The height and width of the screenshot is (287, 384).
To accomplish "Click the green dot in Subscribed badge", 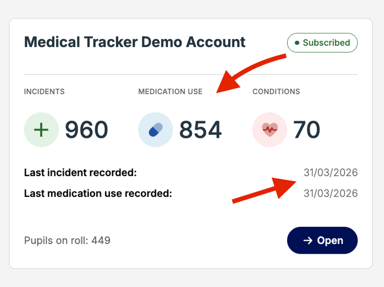I will (x=297, y=43).
